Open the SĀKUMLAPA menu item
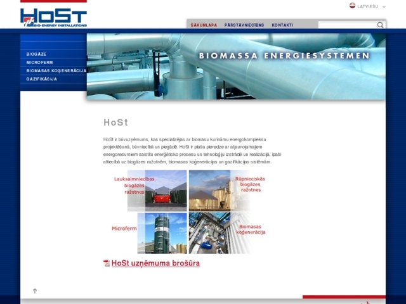Image resolution: width=406 pixels, height=304 pixels. point(204,25)
